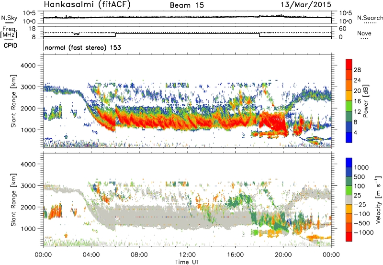Click the '10^5' tick on left noise axis
Screen dimensions: 383x265
click(x=29, y=13)
